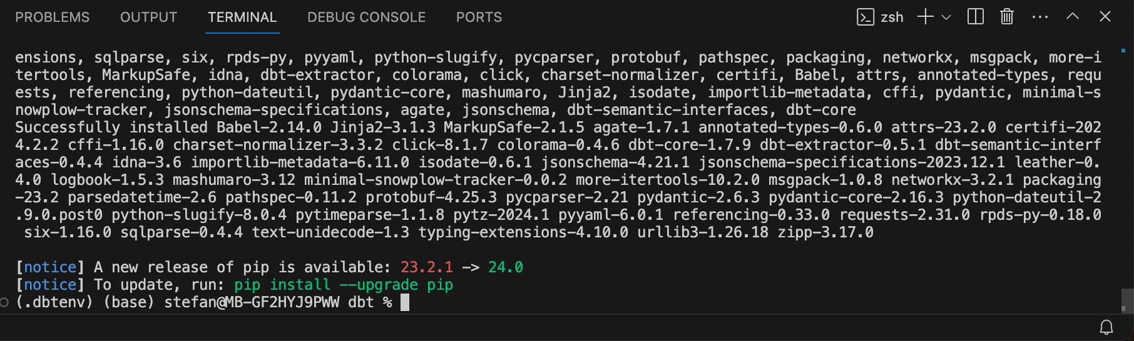
Task: Close the terminal panel
Action: point(1105,17)
